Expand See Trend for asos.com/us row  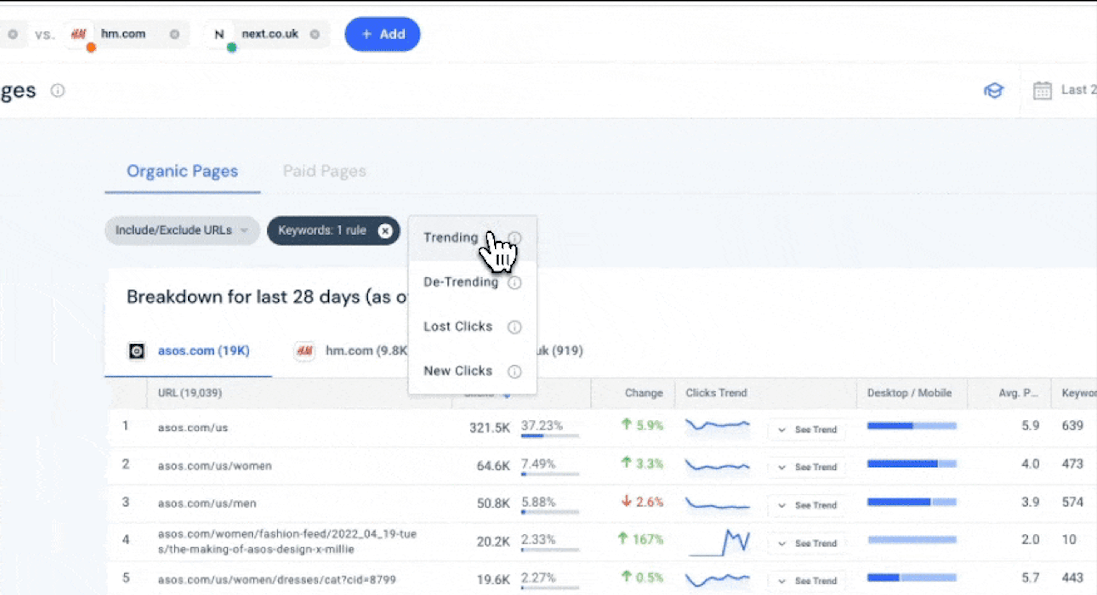[807, 429]
